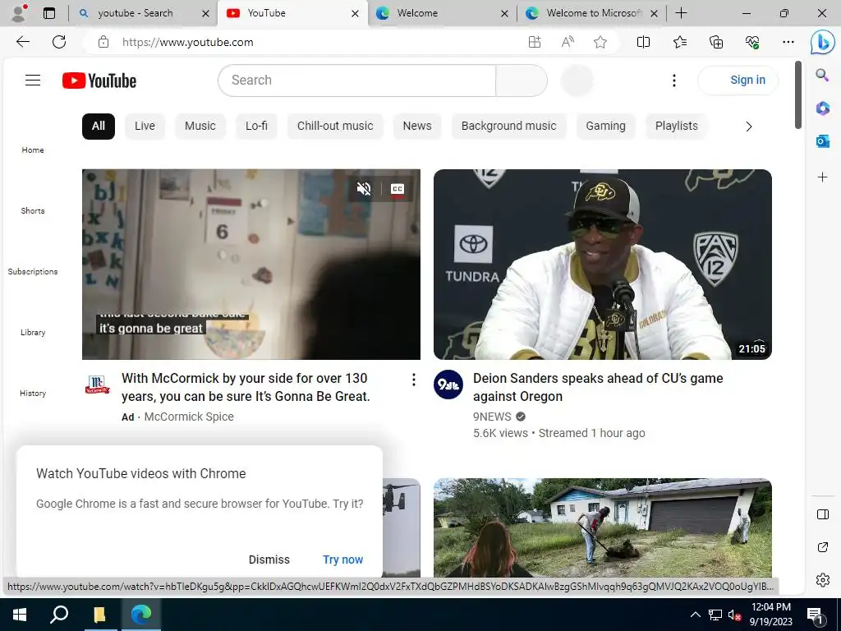The height and width of the screenshot is (631, 841).
Task: Open the house yard cleanup video thumbnail
Action: (x=603, y=527)
